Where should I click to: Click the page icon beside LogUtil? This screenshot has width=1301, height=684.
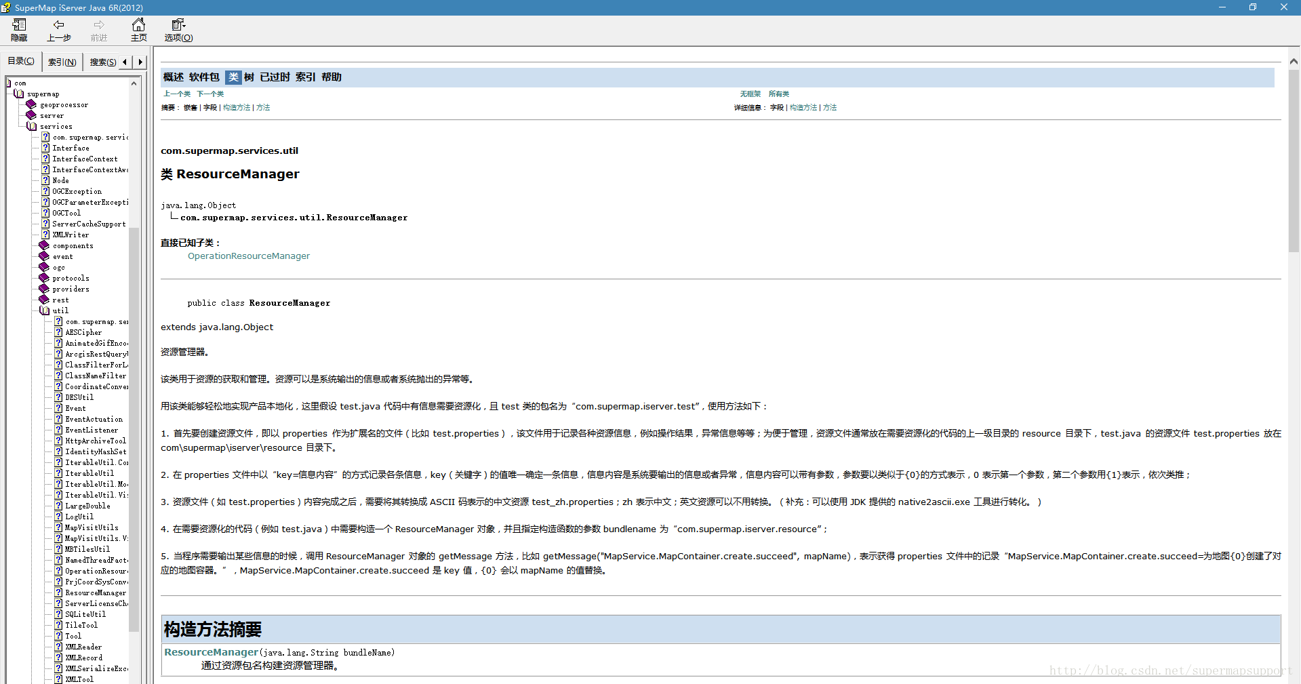click(x=58, y=517)
